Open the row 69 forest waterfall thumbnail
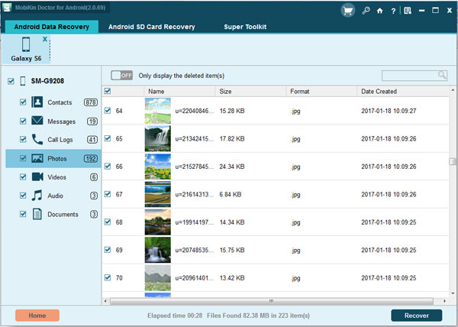 (x=158, y=250)
